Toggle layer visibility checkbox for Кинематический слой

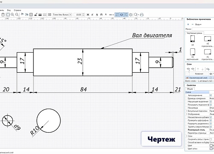(211, 78)
